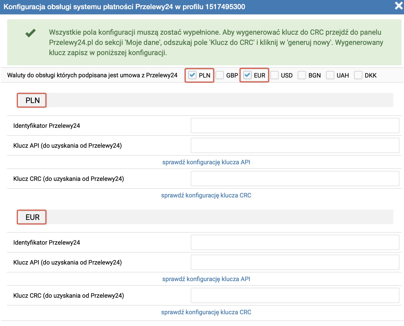The width and height of the screenshot is (404, 326).
Task: Open EUR 'sprawdź konfigurację klucza CRC' link
Action: (x=206, y=312)
